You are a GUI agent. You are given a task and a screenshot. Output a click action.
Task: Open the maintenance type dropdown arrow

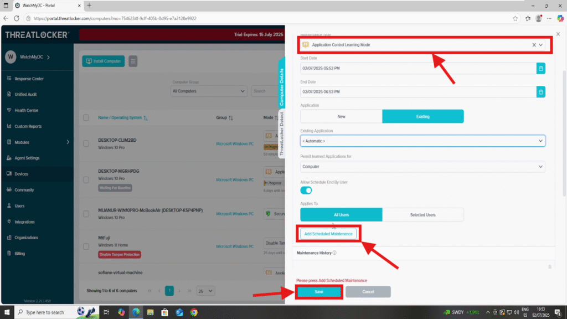coord(540,45)
